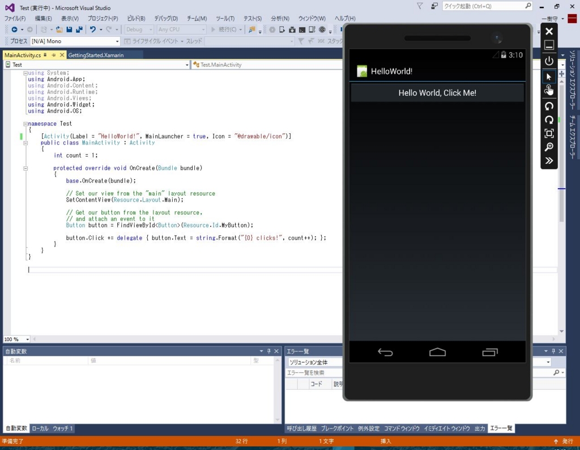Click the ライフサイクル イベント button
The width and height of the screenshot is (580, 450).
pyautogui.click(x=154, y=41)
